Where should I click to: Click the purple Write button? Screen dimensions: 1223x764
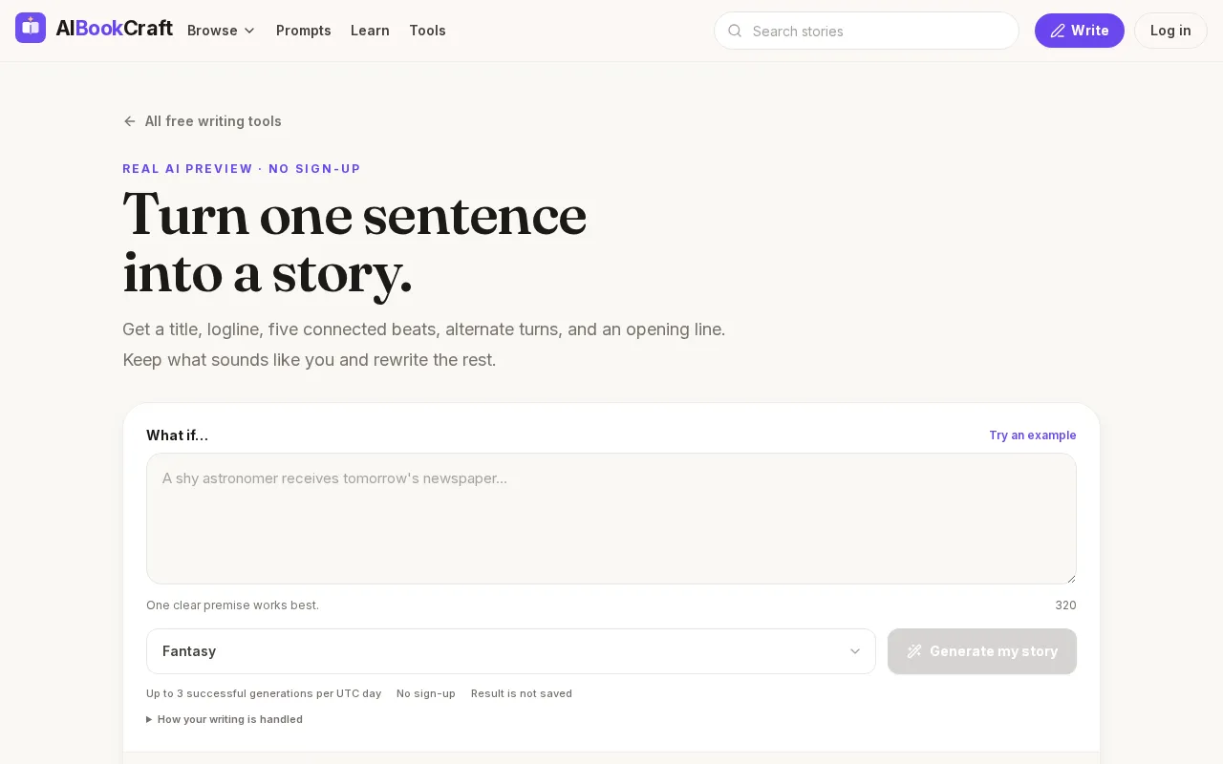[1080, 31]
